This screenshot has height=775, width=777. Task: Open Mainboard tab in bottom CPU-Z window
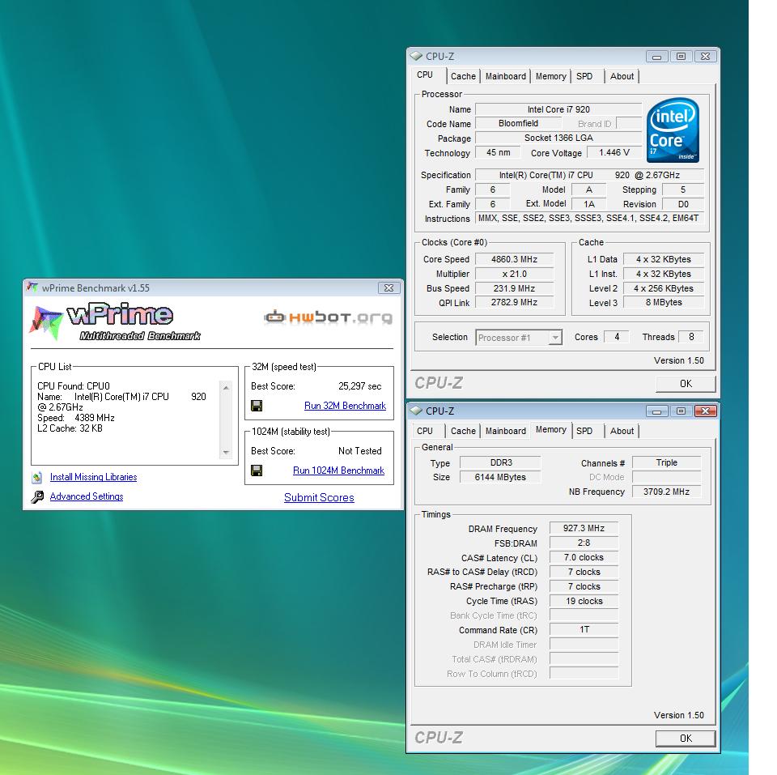(x=505, y=431)
